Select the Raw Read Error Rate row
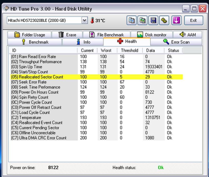 (97, 57)
